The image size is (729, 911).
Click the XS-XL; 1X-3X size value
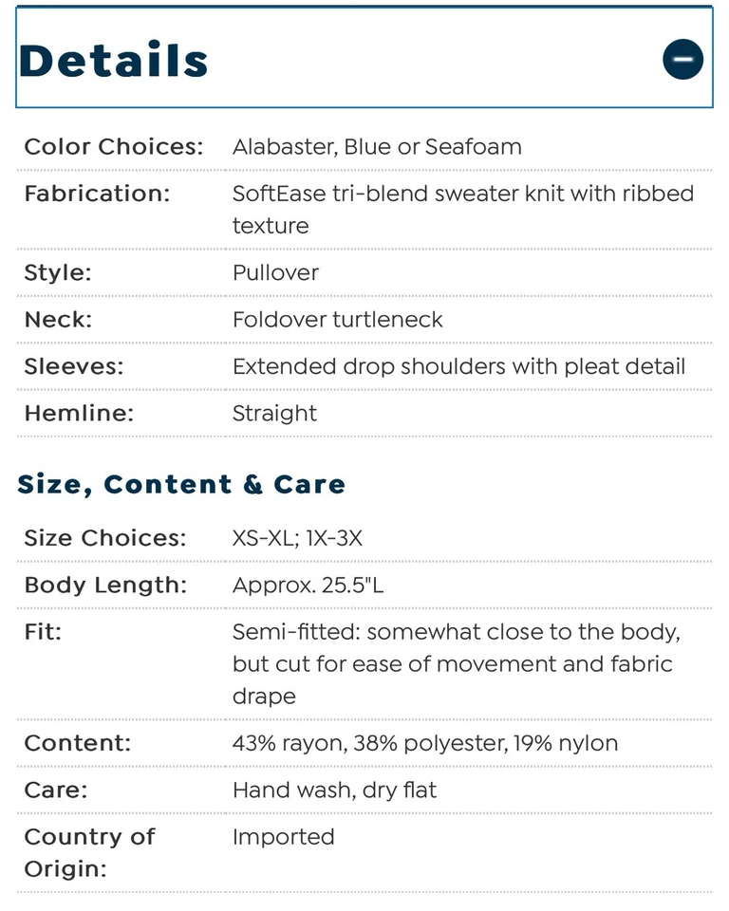pos(297,538)
